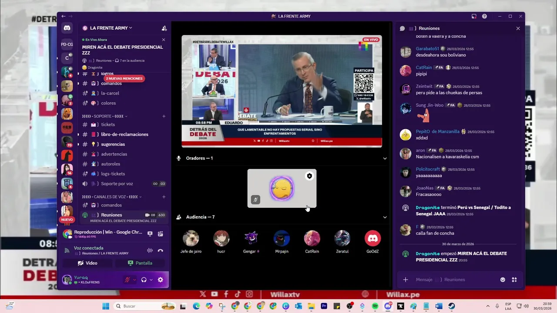The image size is (557, 313).
Task: Open Garabato51 username in chat
Action: (x=427, y=49)
